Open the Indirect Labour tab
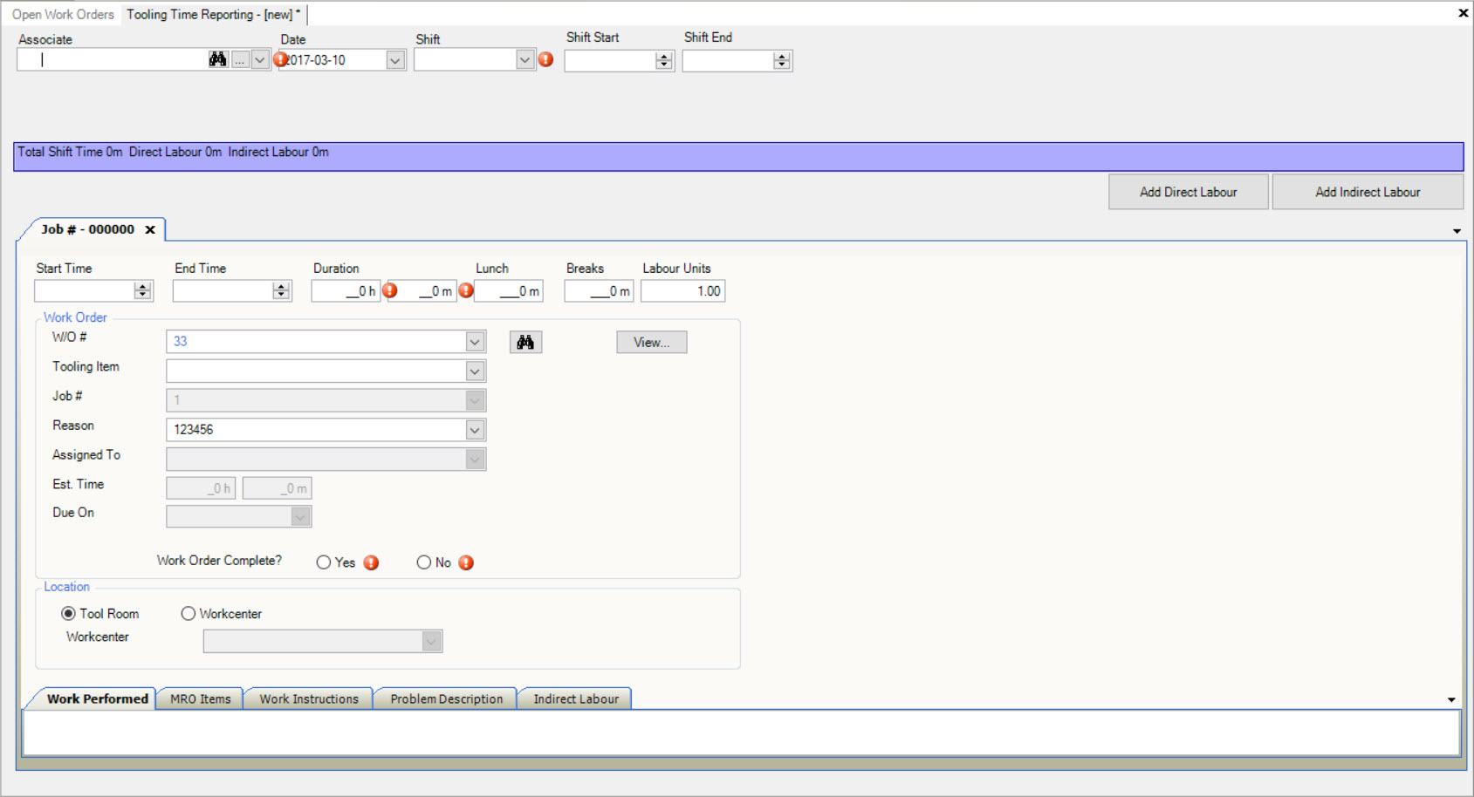The image size is (1474, 797). (576, 699)
